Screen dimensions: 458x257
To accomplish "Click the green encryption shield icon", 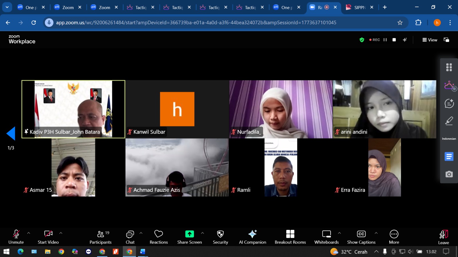I will [362, 40].
